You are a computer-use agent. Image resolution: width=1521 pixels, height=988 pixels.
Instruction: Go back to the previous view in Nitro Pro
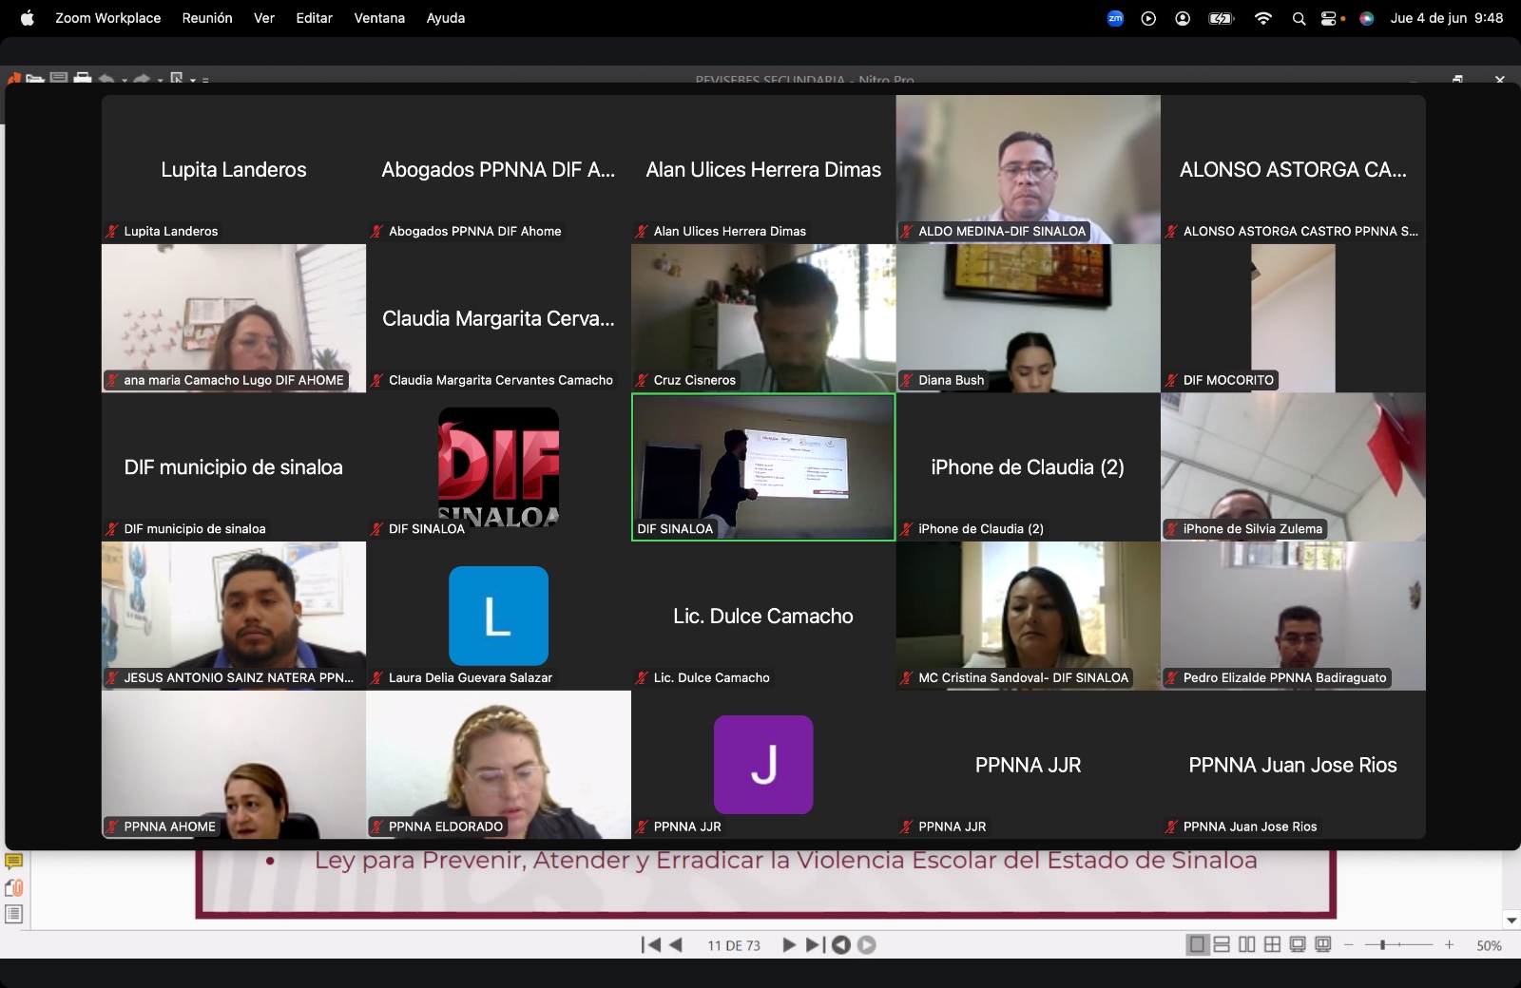[840, 944]
